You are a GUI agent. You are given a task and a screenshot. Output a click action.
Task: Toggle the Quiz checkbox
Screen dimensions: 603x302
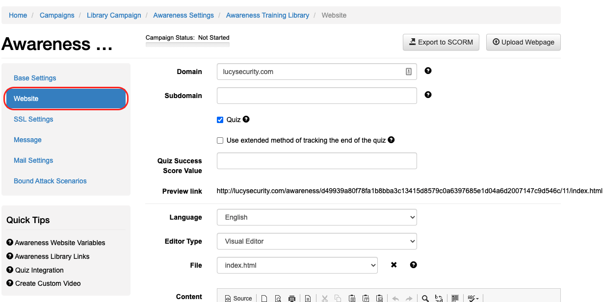220,120
